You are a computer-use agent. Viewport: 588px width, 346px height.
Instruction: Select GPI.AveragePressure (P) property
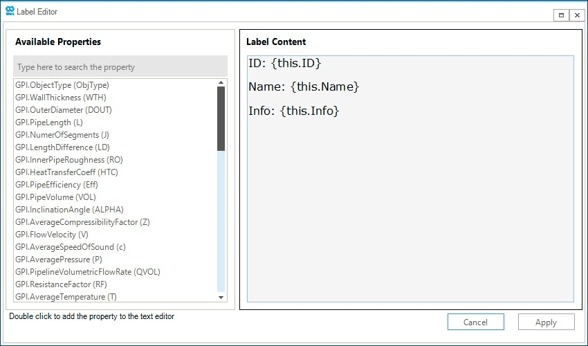[59, 259]
